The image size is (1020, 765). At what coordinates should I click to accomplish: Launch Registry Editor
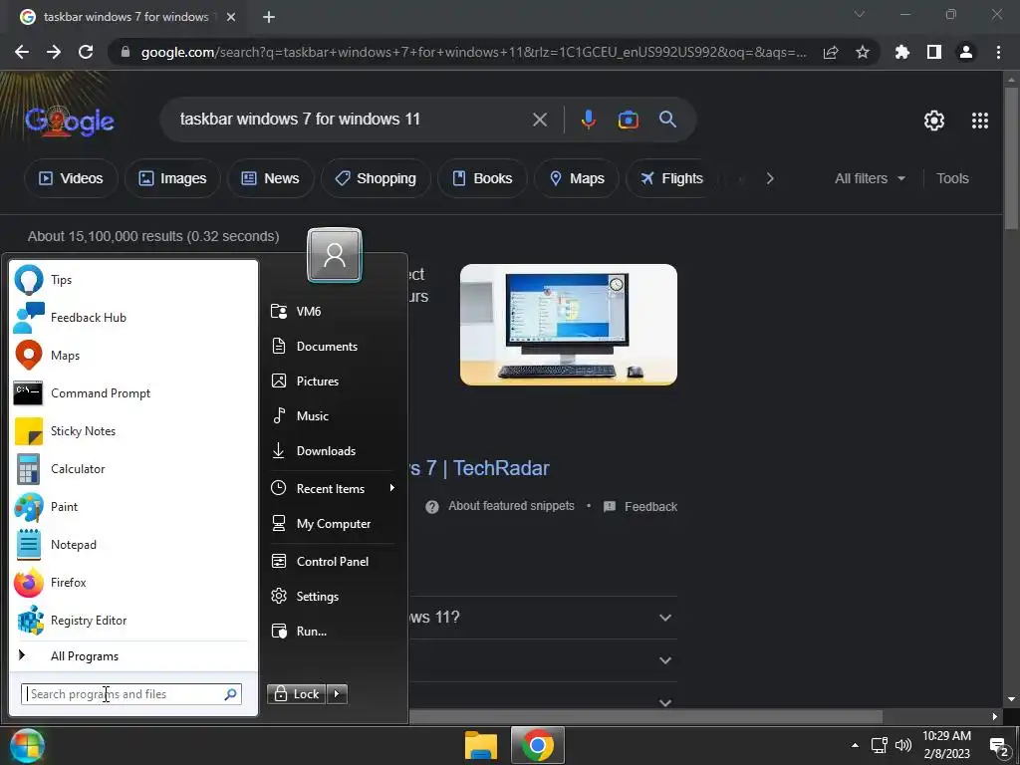[x=133, y=620]
